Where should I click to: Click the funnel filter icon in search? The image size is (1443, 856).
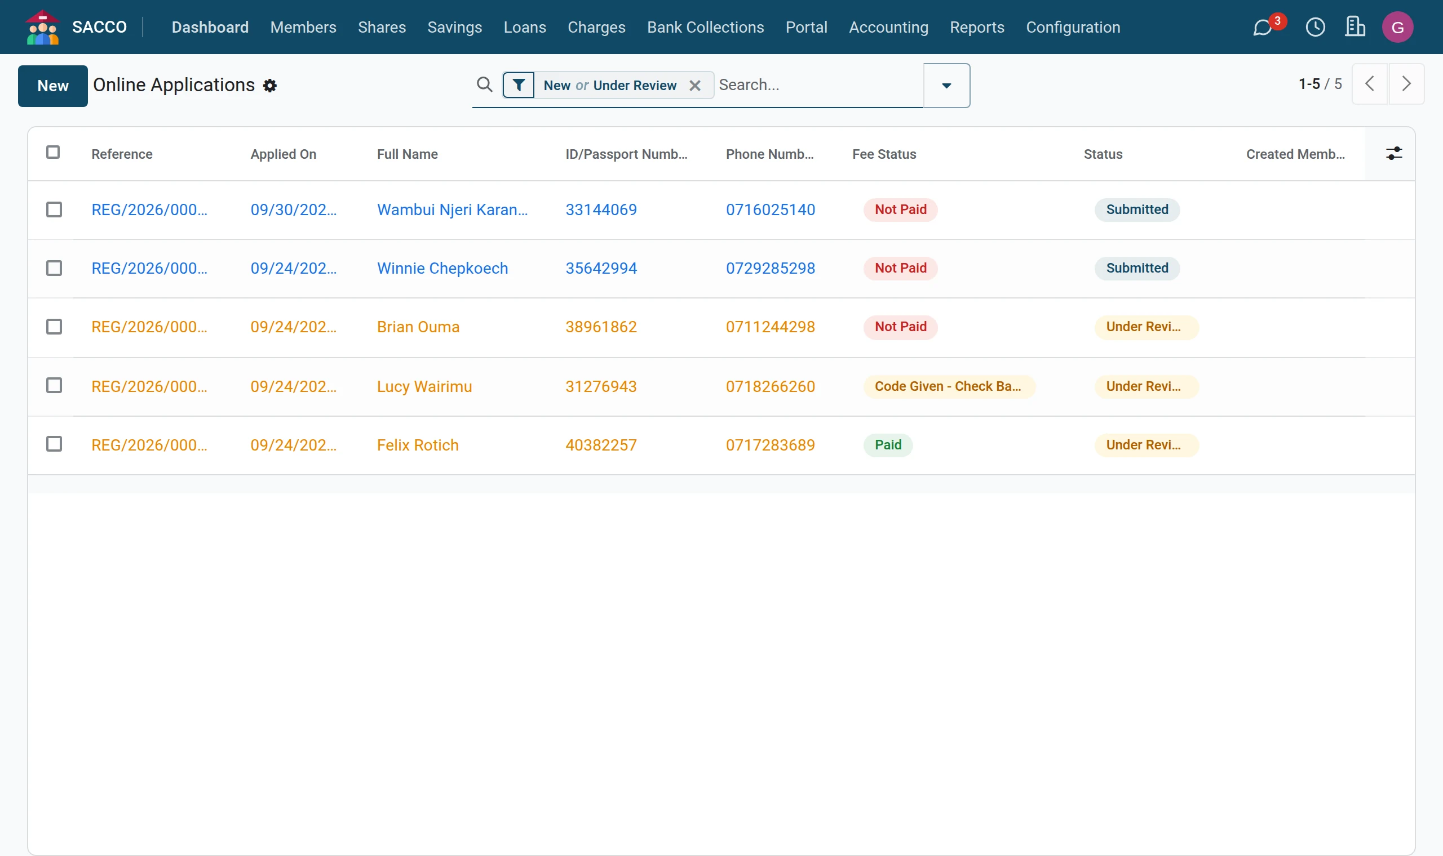coord(519,86)
